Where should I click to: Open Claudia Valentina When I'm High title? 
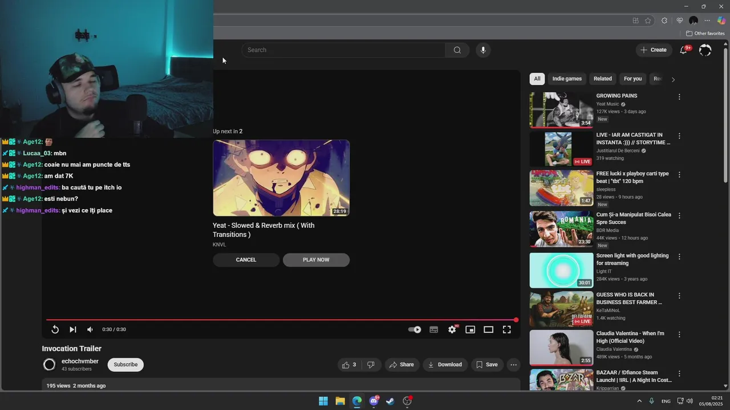pyautogui.click(x=630, y=337)
